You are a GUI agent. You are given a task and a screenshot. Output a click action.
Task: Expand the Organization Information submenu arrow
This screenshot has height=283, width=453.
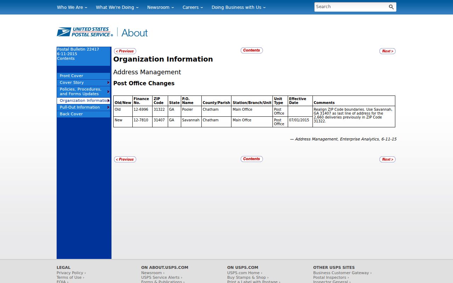108,101
